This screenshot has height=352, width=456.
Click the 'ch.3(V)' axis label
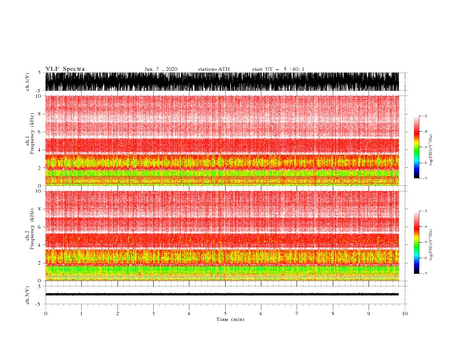28,295
